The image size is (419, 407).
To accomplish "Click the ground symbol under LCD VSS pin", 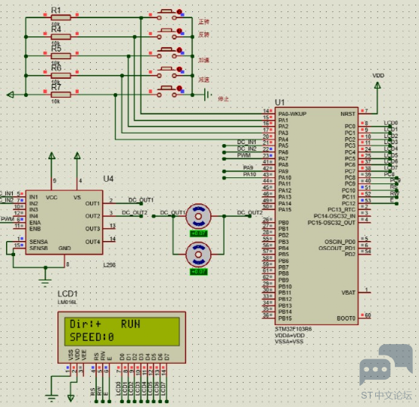I will click(x=51, y=398).
